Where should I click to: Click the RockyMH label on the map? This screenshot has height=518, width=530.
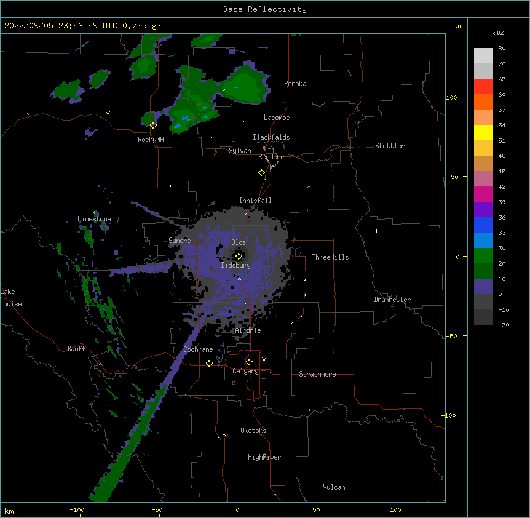tap(151, 140)
